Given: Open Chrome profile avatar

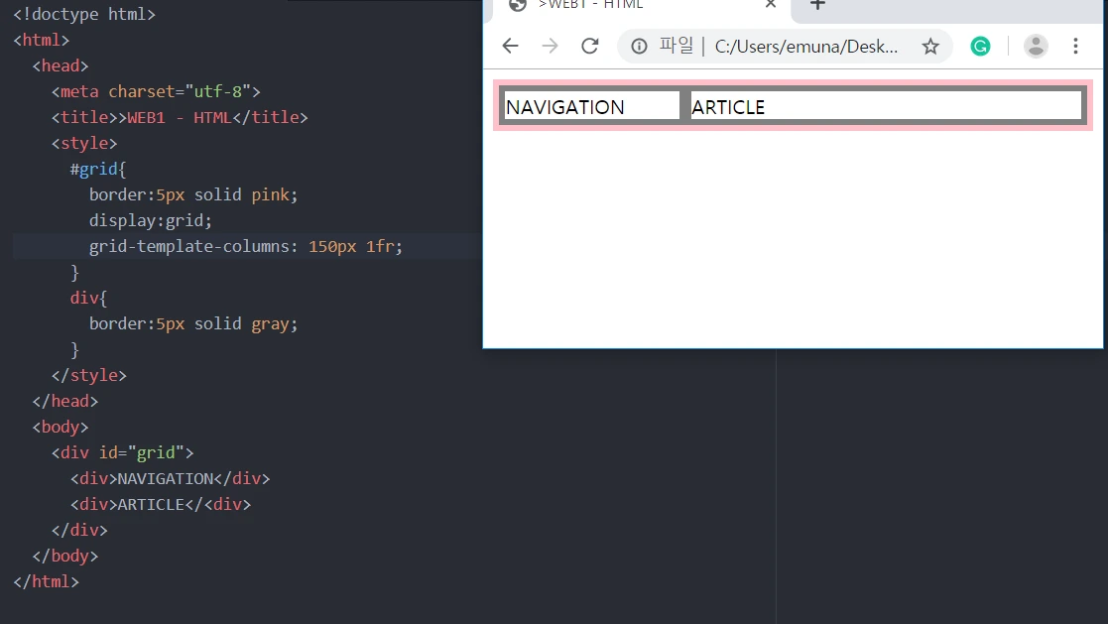Looking at the screenshot, I should (1036, 47).
